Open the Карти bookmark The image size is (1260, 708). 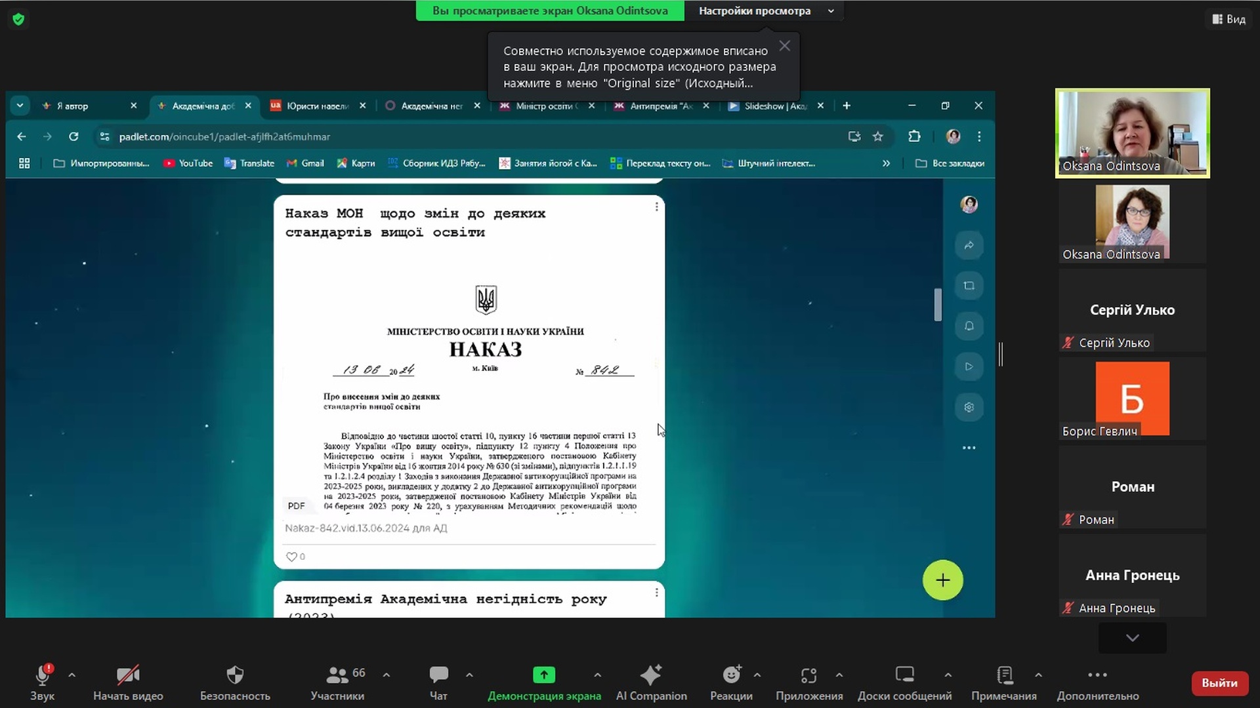tap(356, 163)
